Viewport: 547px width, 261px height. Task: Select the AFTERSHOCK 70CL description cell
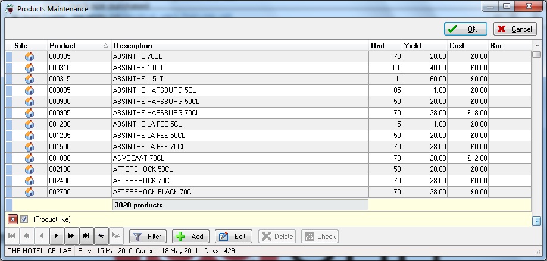tap(240, 181)
